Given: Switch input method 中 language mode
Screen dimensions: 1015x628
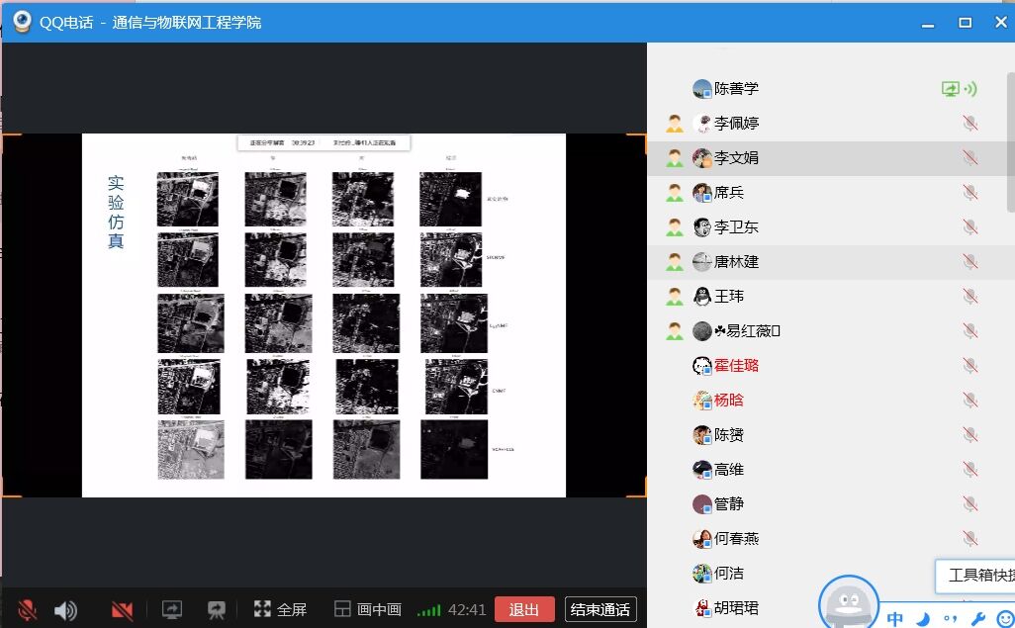Looking at the screenshot, I should [x=894, y=619].
